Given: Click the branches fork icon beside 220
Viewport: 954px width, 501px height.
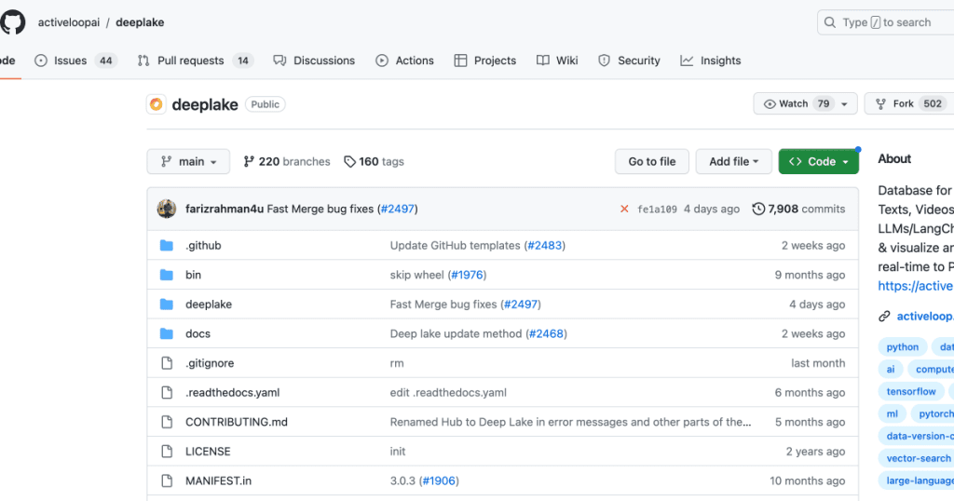Looking at the screenshot, I should point(248,161).
